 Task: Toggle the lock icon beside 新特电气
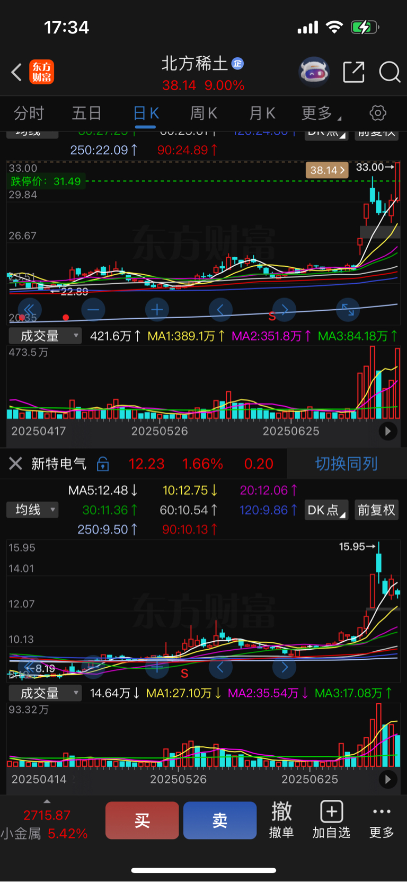coord(103,464)
